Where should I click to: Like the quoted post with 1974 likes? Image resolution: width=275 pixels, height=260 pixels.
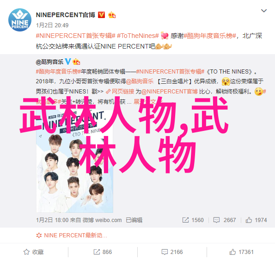(x=256, y=220)
